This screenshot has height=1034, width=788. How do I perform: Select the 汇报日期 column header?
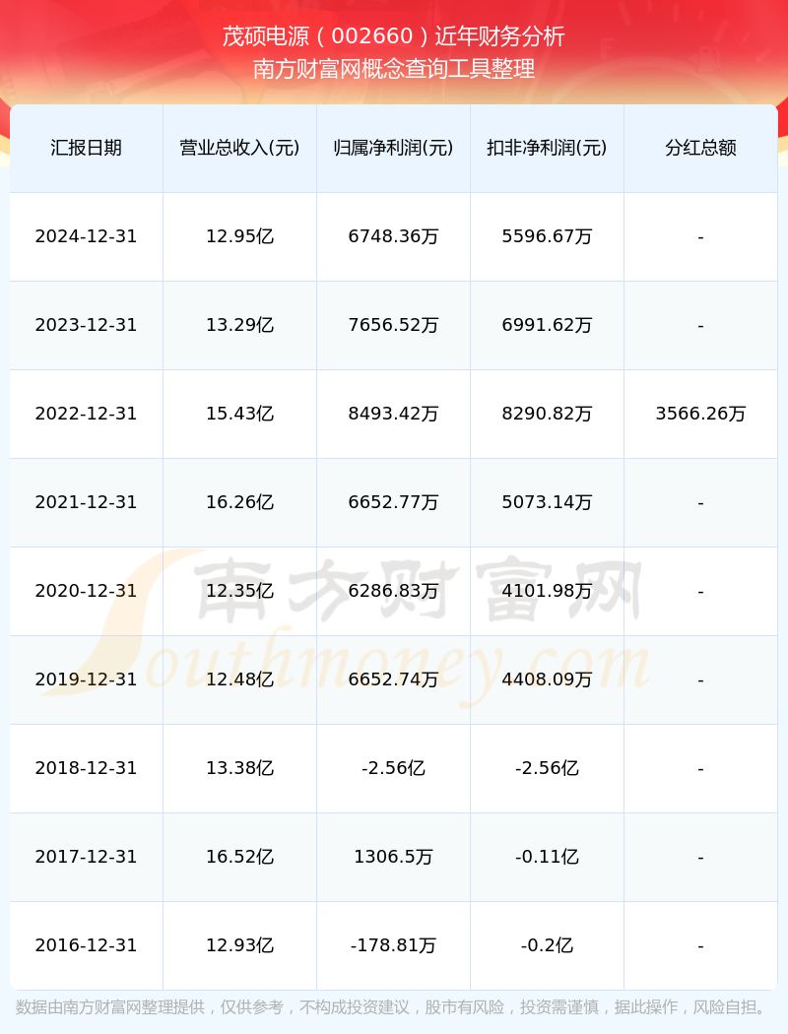(x=87, y=148)
